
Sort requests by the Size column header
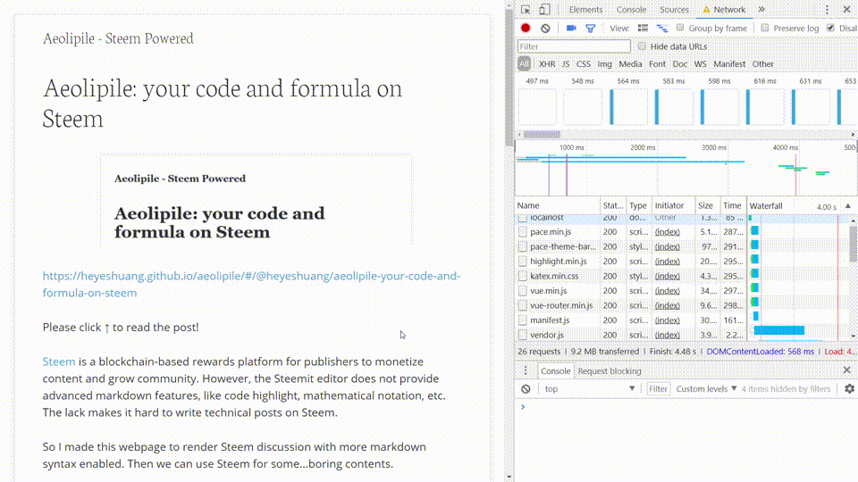pos(707,205)
